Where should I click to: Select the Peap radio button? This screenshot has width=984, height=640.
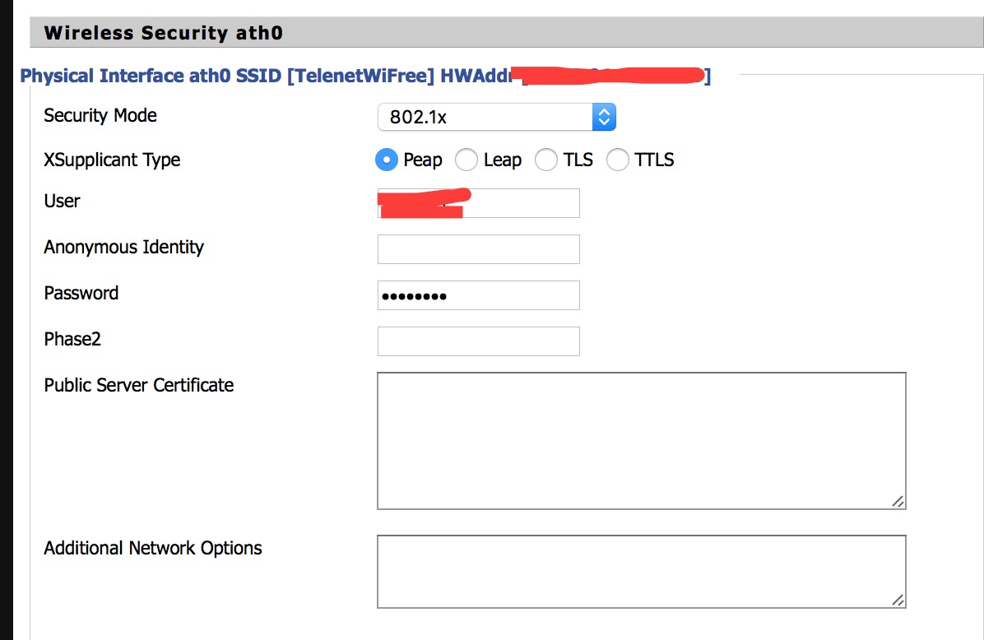tap(387, 160)
